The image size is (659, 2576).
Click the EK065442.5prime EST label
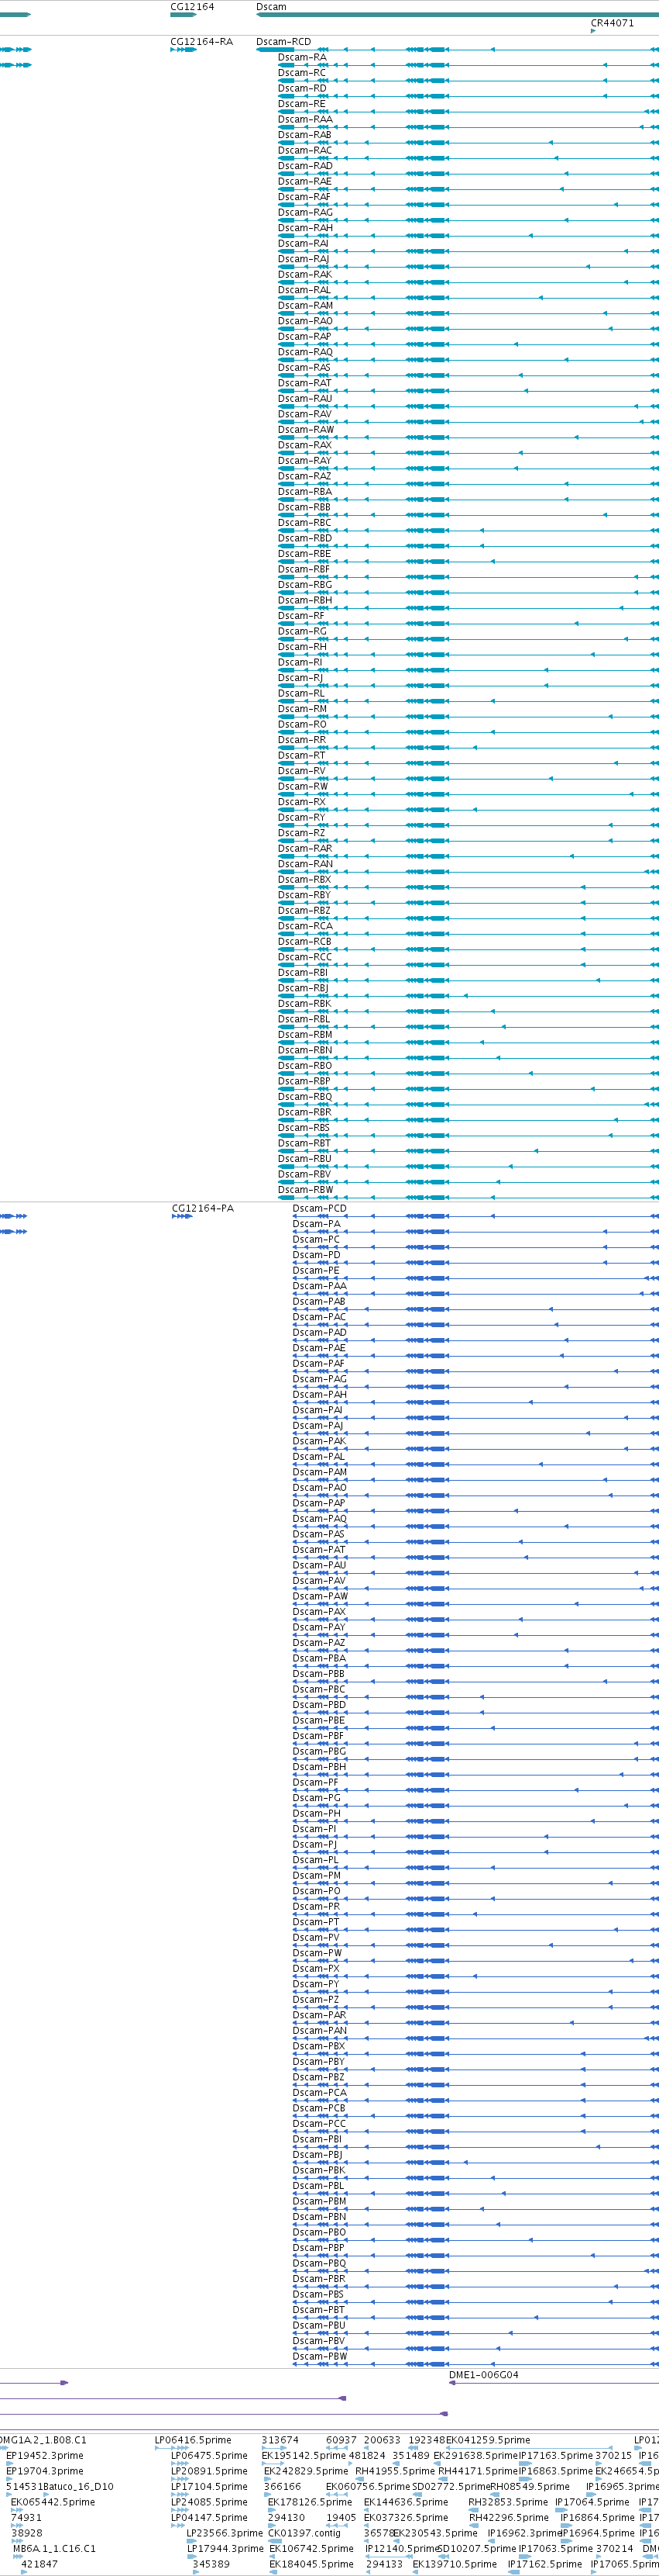[x=53, y=2502]
